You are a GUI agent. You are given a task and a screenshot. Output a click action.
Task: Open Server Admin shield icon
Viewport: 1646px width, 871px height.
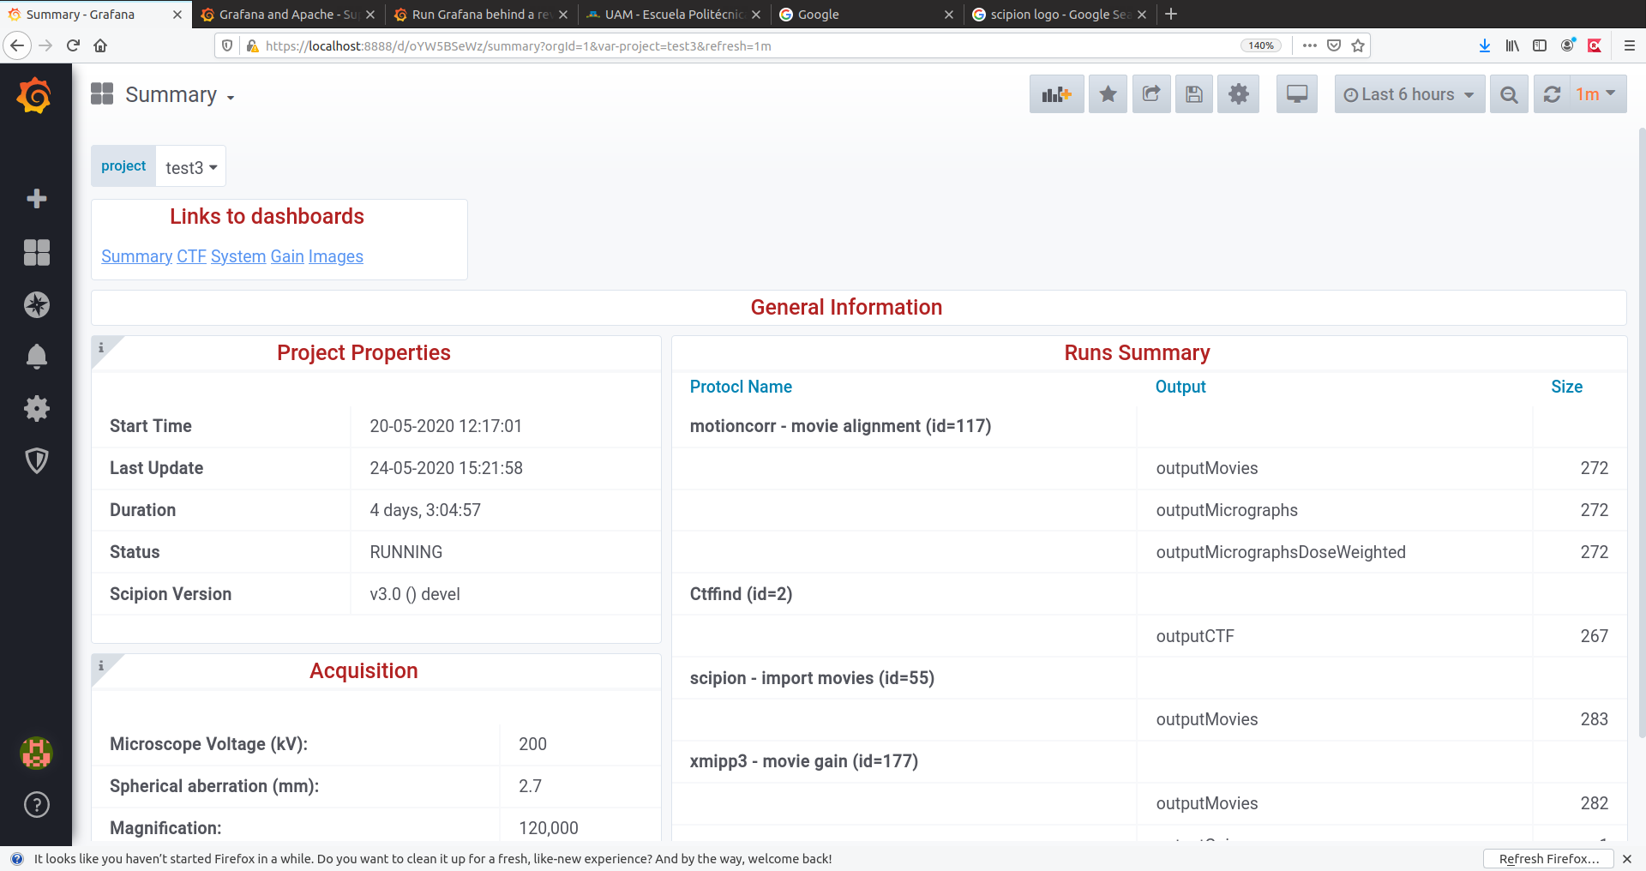pos(36,460)
